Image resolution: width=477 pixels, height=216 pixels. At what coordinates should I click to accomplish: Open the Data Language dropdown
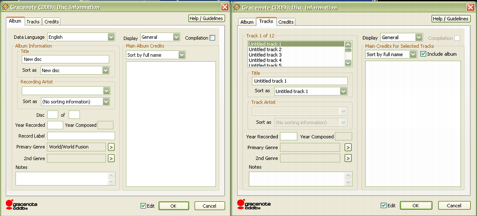[x=111, y=37]
